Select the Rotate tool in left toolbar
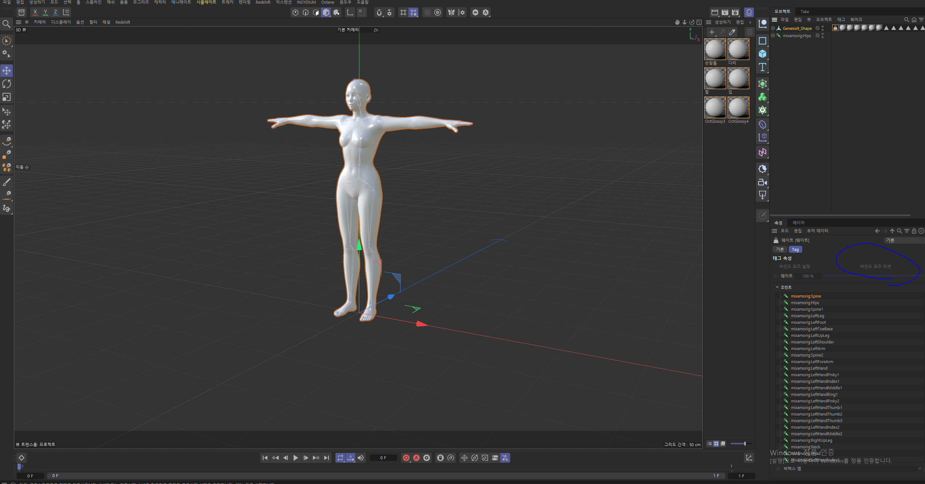This screenshot has height=484, width=925. [7, 84]
